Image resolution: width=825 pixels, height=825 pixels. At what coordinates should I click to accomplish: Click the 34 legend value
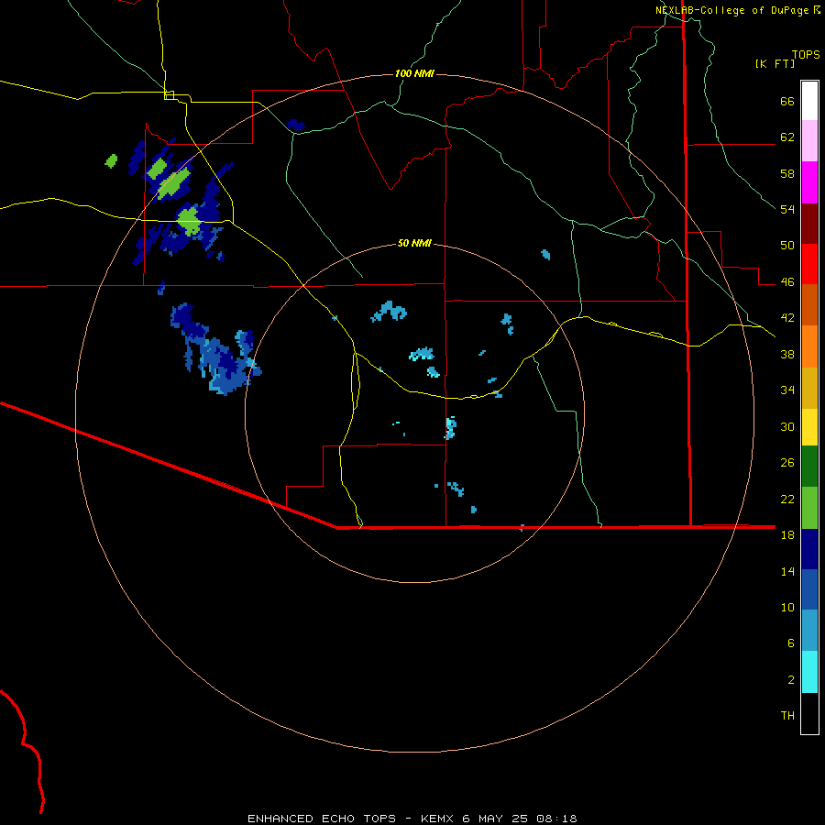tap(787, 390)
